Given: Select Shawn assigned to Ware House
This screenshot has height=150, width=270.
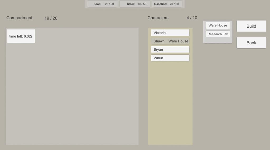Looking at the screenshot, I should pyautogui.click(x=170, y=41).
